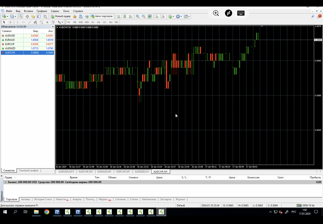323x224 pixels.
Task: Switch chart to line chart
Action: (x=131, y=16)
